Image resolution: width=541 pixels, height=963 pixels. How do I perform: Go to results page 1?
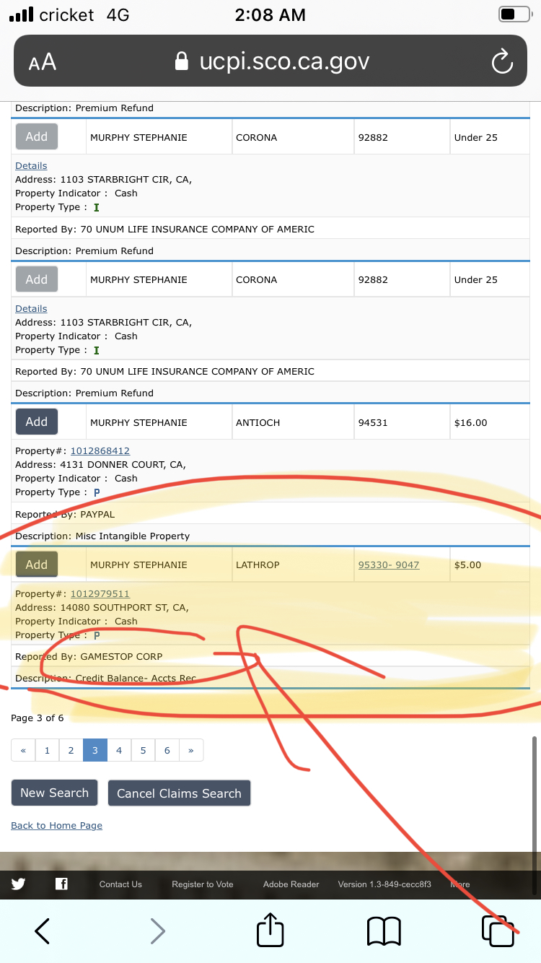click(x=47, y=750)
